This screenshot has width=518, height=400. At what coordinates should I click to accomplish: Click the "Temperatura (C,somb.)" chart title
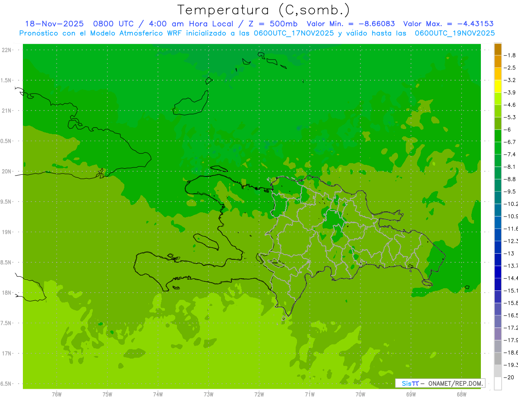(x=263, y=10)
